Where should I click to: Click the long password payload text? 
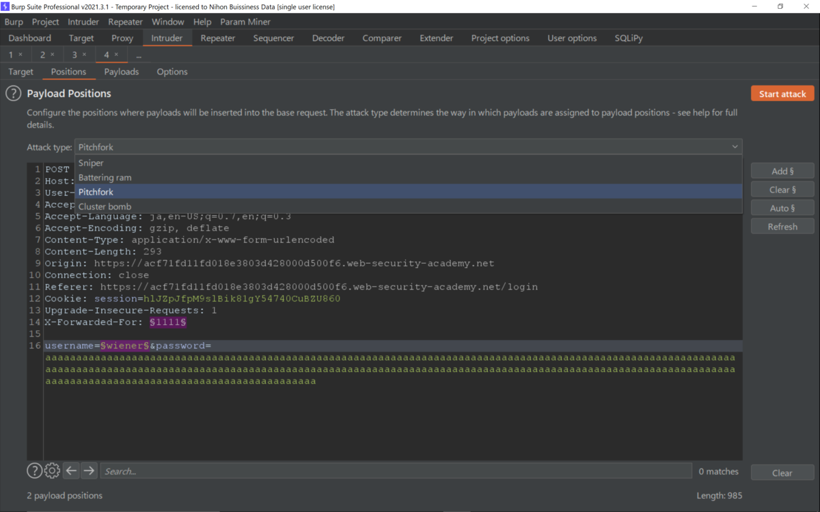pos(390,369)
